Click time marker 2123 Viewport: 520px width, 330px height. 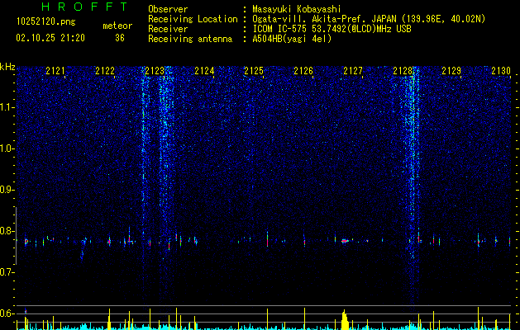tap(155, 71)
